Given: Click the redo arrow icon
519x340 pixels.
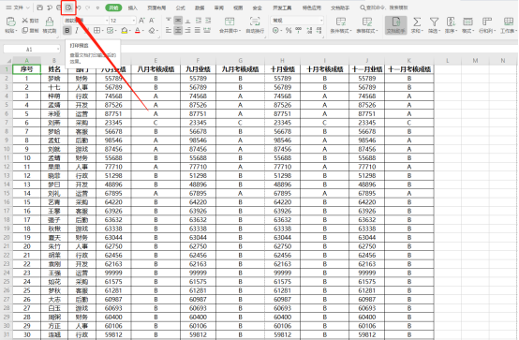Looking at the screenshot, I should pyautogui.click(x=88, y=7).
